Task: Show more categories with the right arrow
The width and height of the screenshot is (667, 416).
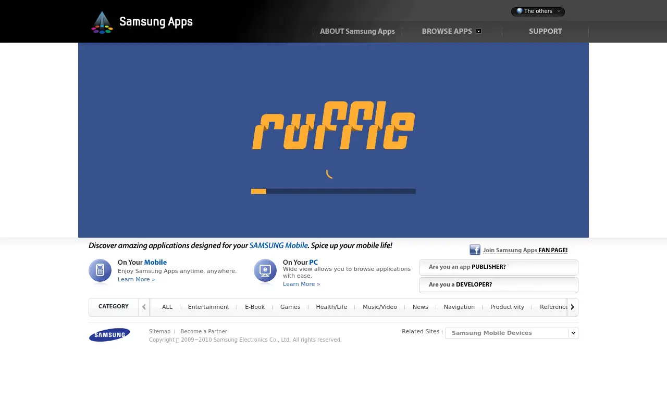Action: click(572, 307)
